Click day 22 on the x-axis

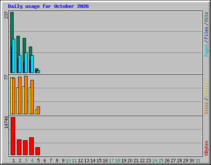click(x=142, y=160)
